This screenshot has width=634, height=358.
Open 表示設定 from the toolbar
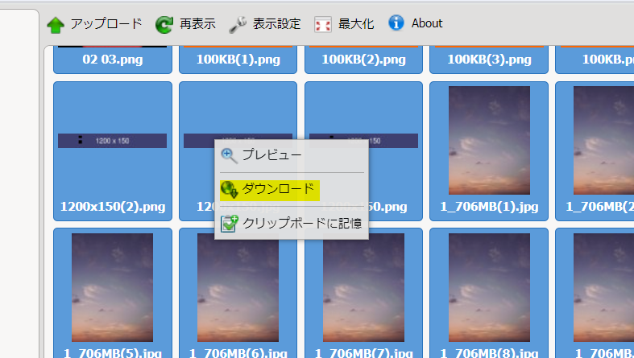[277, 24]
